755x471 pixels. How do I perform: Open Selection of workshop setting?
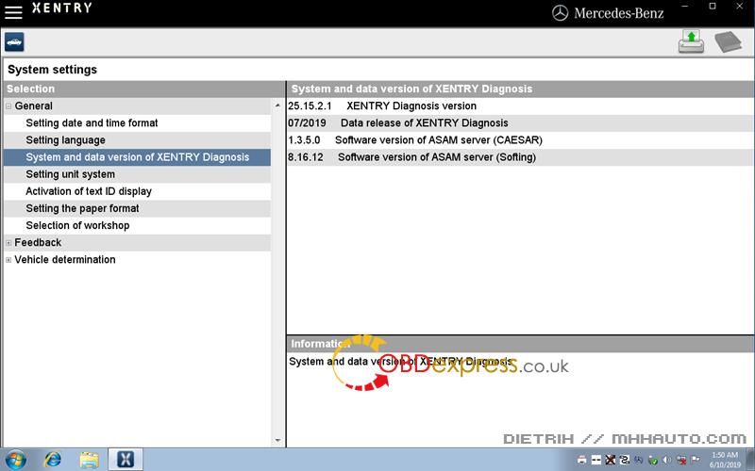click(x=77, y=225)
